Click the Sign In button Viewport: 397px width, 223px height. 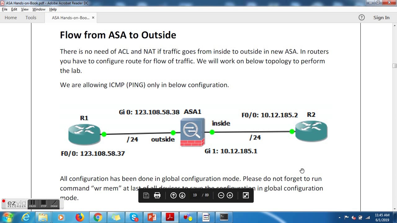[x=381, y=18]
